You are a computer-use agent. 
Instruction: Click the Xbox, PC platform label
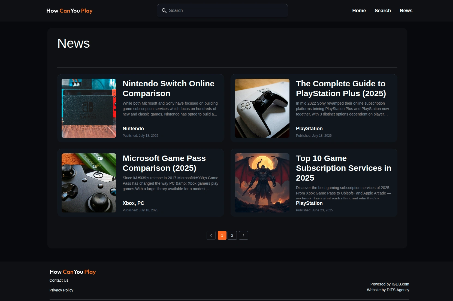(x=133, y=203)
